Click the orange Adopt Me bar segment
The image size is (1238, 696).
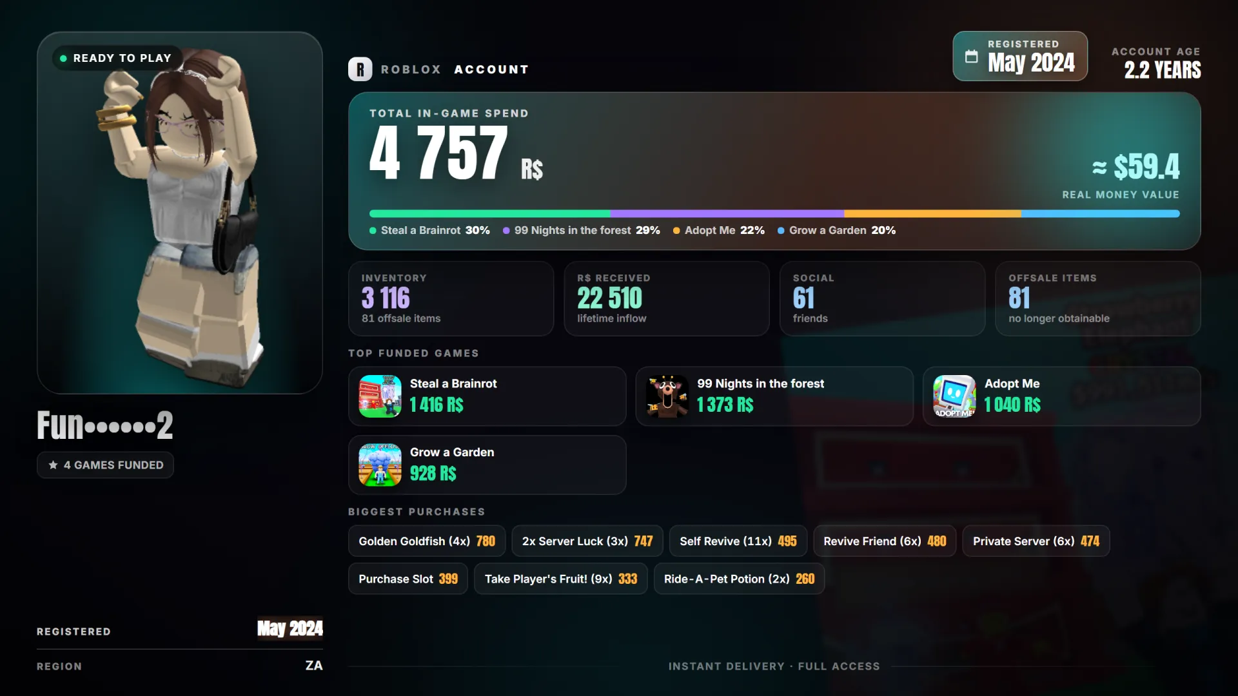point(933,213)
